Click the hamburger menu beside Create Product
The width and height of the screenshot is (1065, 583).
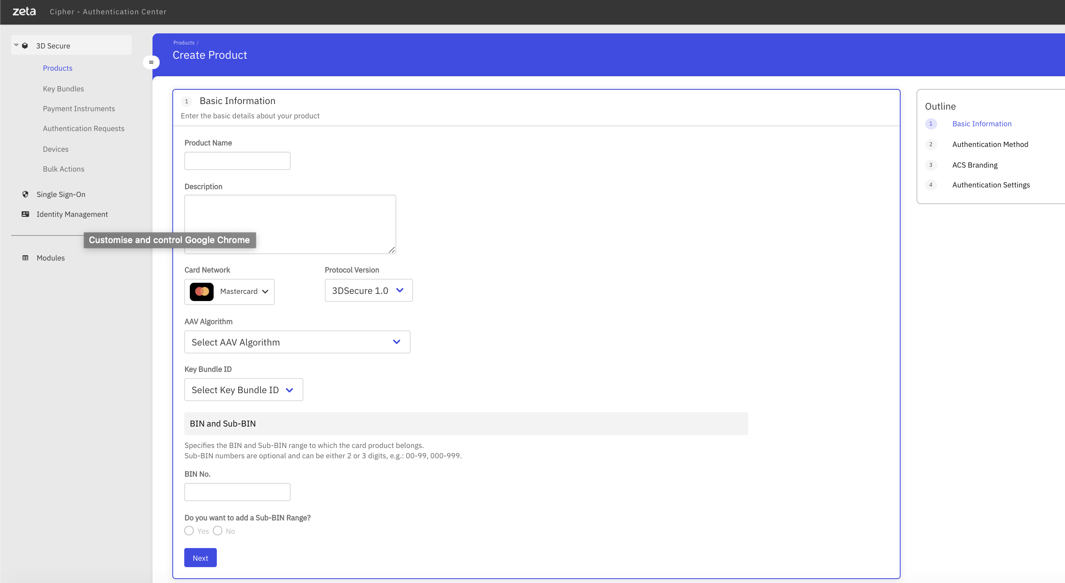151,62
